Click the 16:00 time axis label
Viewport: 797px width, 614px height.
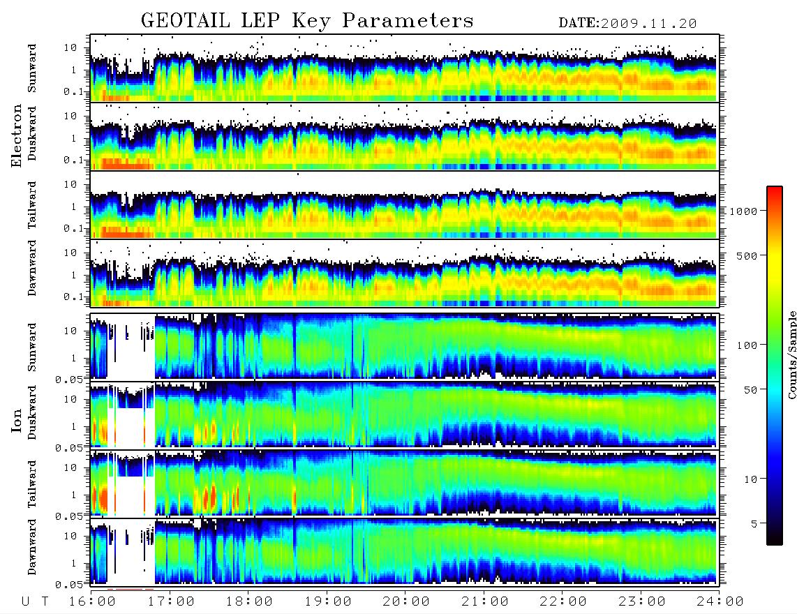point(92,601)
